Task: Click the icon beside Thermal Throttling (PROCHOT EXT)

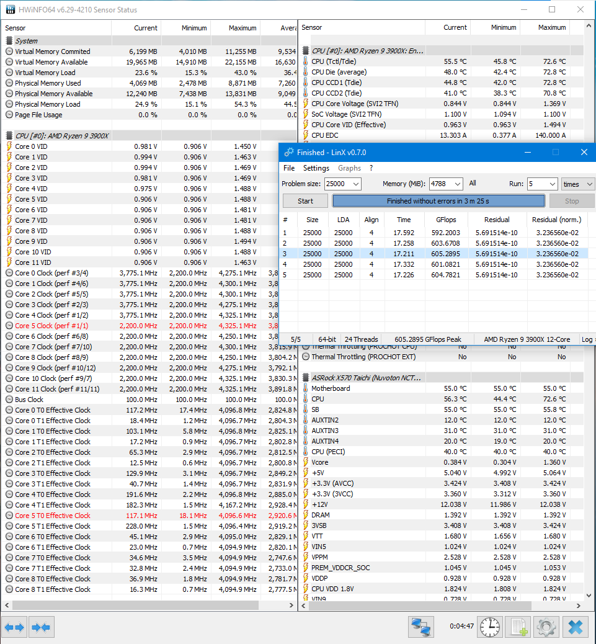Action: [x=305, y=357]
